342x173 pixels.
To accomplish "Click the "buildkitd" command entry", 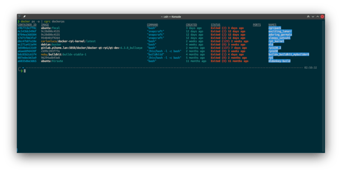I will pos(156,55).
